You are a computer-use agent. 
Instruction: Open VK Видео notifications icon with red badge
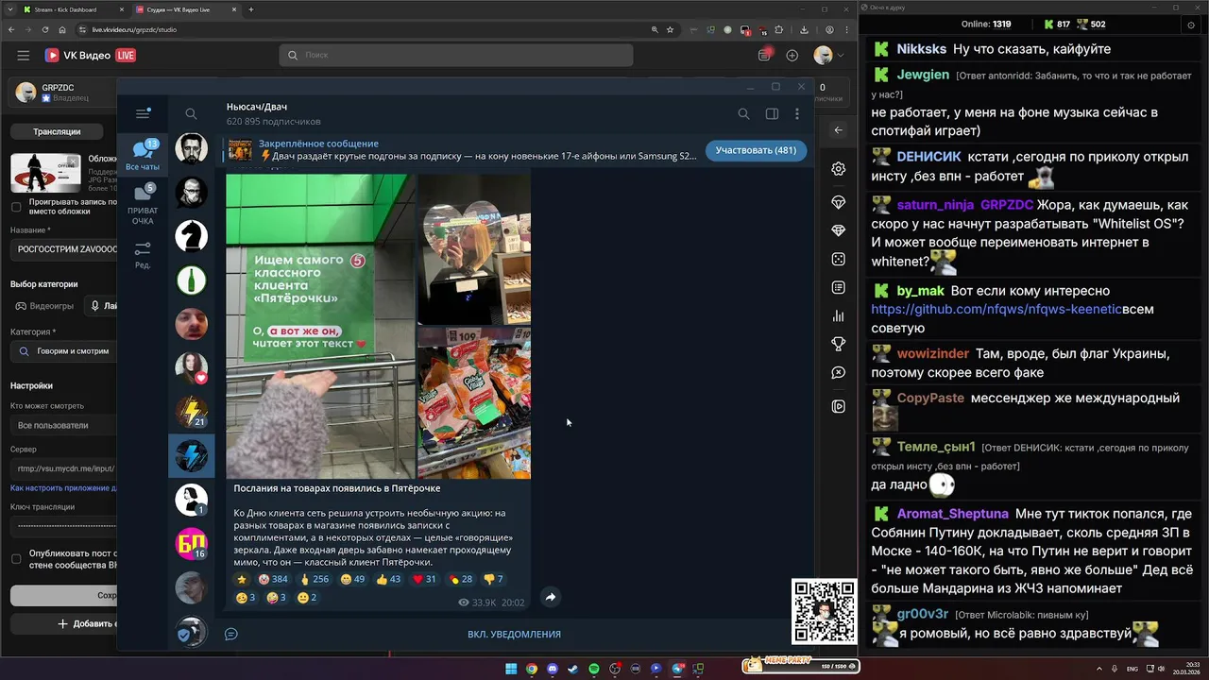tap(764, 56)
